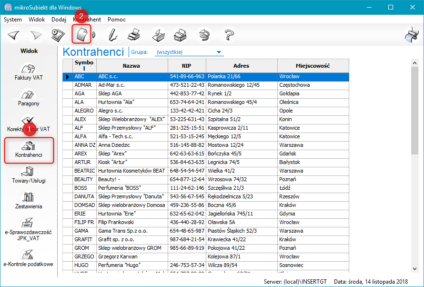Open Paragony in the sidebar
This screenshot has height=287, width=424.
click(29, 97)
